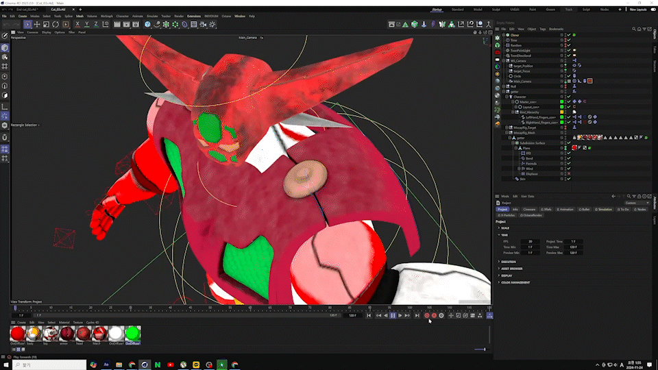
Task: Click the FPS input field
Action: point(530,242)
